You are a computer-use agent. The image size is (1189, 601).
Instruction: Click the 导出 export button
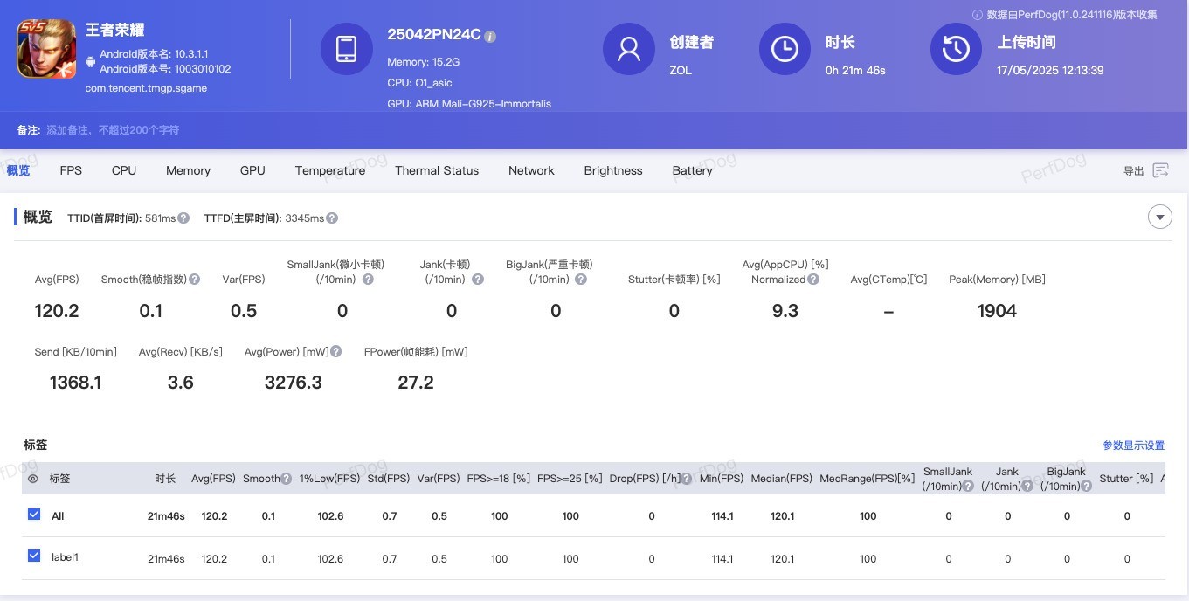tap(1133, 171)
